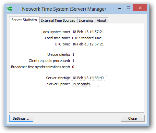Screen dimensions: 156x133
Task: Select the UTC time value 12:57:21
Action: (x=88, y=44)
